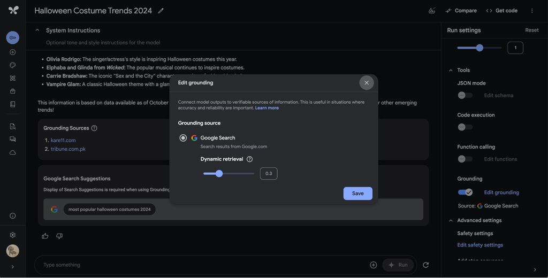This screenshot has height=278, width=548.
Task: Close the Edit grounding dialog
Action: (x=367, y=83)
